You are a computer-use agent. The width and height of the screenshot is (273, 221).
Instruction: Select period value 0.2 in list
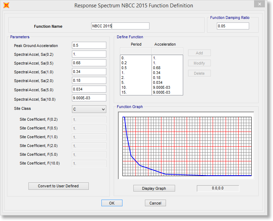point(124,63)
